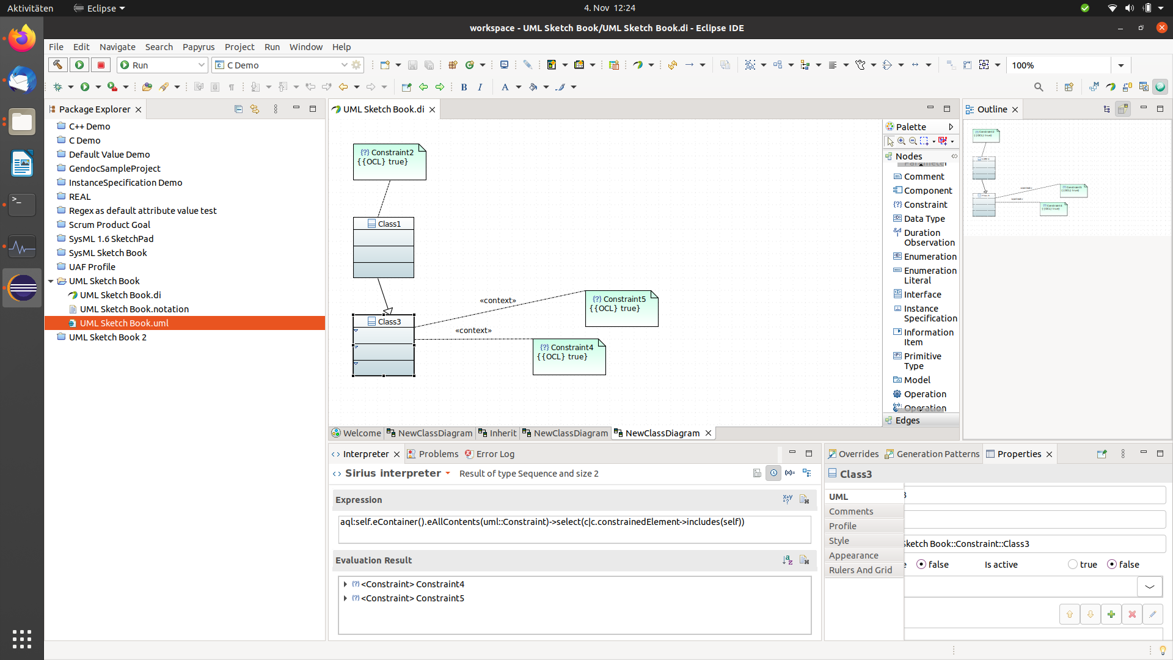Open the C Demo launch configuration dropdown
The width and height of the screenshot is (1173, 660).
point(344,65)
